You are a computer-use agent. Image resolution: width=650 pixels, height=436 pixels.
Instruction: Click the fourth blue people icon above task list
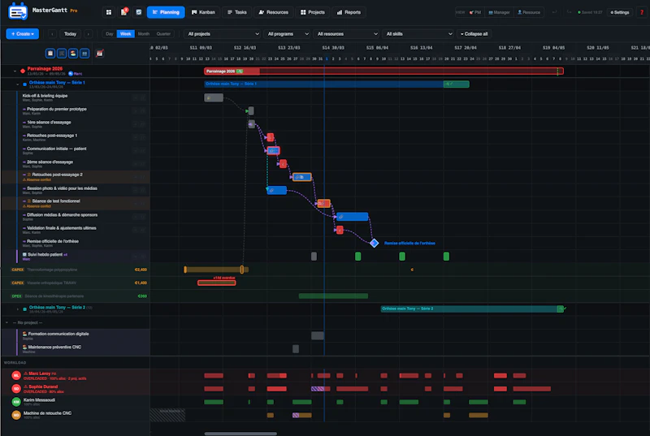click(x=84, y=53)
